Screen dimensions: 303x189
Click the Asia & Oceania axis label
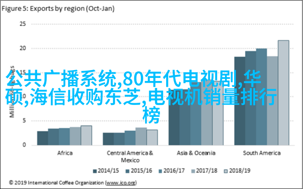[x=196, y=153]
